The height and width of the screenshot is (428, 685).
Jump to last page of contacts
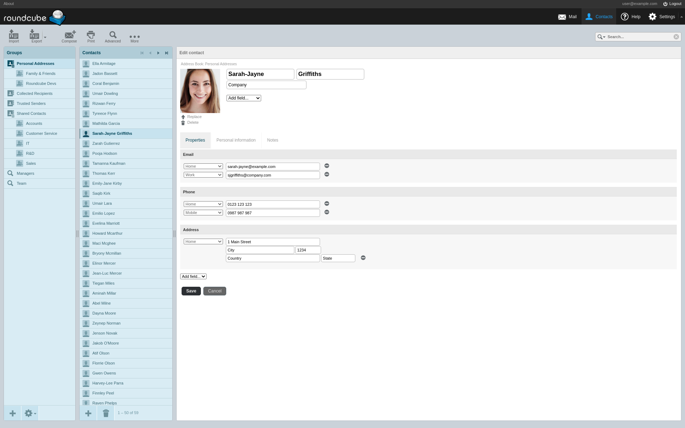pyautogui.click(x=167, y=53)
